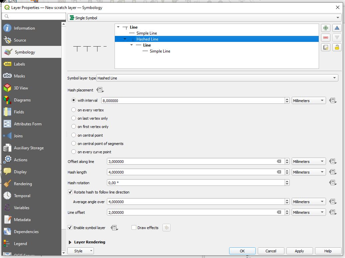Select the top-level Simple Line tree item
The height and width of the screenshot is (258, 345).
147,33
